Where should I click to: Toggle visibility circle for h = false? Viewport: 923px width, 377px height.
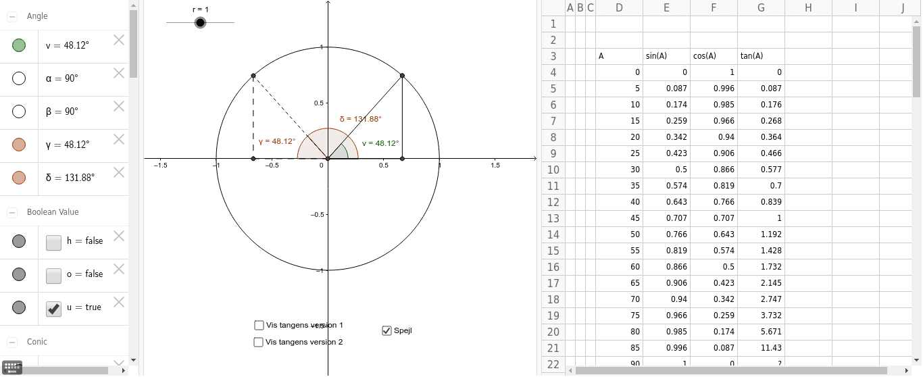(x=19, y=241)
